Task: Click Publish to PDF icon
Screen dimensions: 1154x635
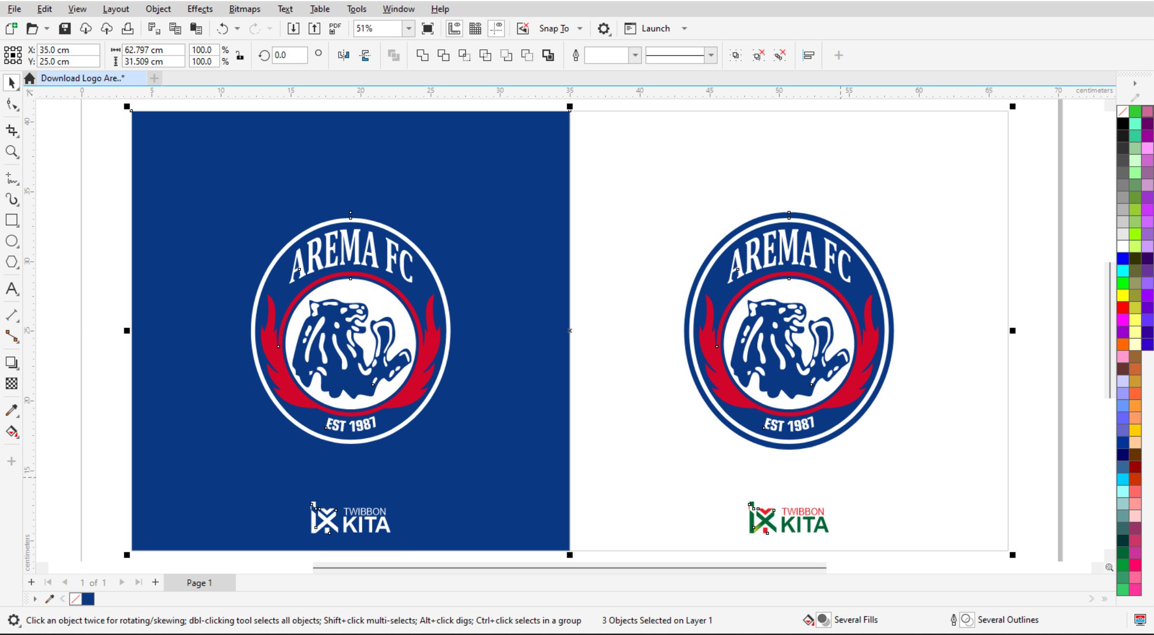Action: coord(335,29)
